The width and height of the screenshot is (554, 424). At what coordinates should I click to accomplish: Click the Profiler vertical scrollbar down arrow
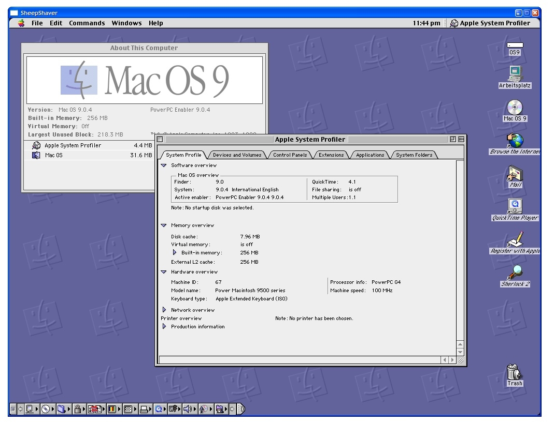460,352
